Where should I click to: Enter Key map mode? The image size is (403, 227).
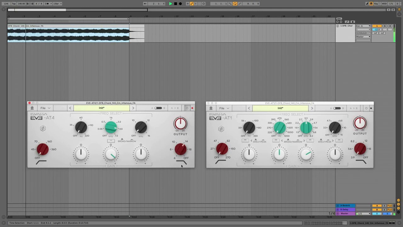coord(376,4)
